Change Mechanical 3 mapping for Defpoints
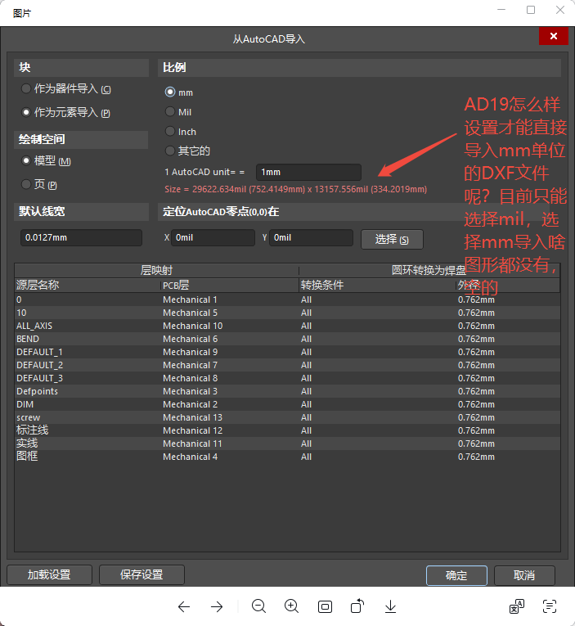 (230, 392)
